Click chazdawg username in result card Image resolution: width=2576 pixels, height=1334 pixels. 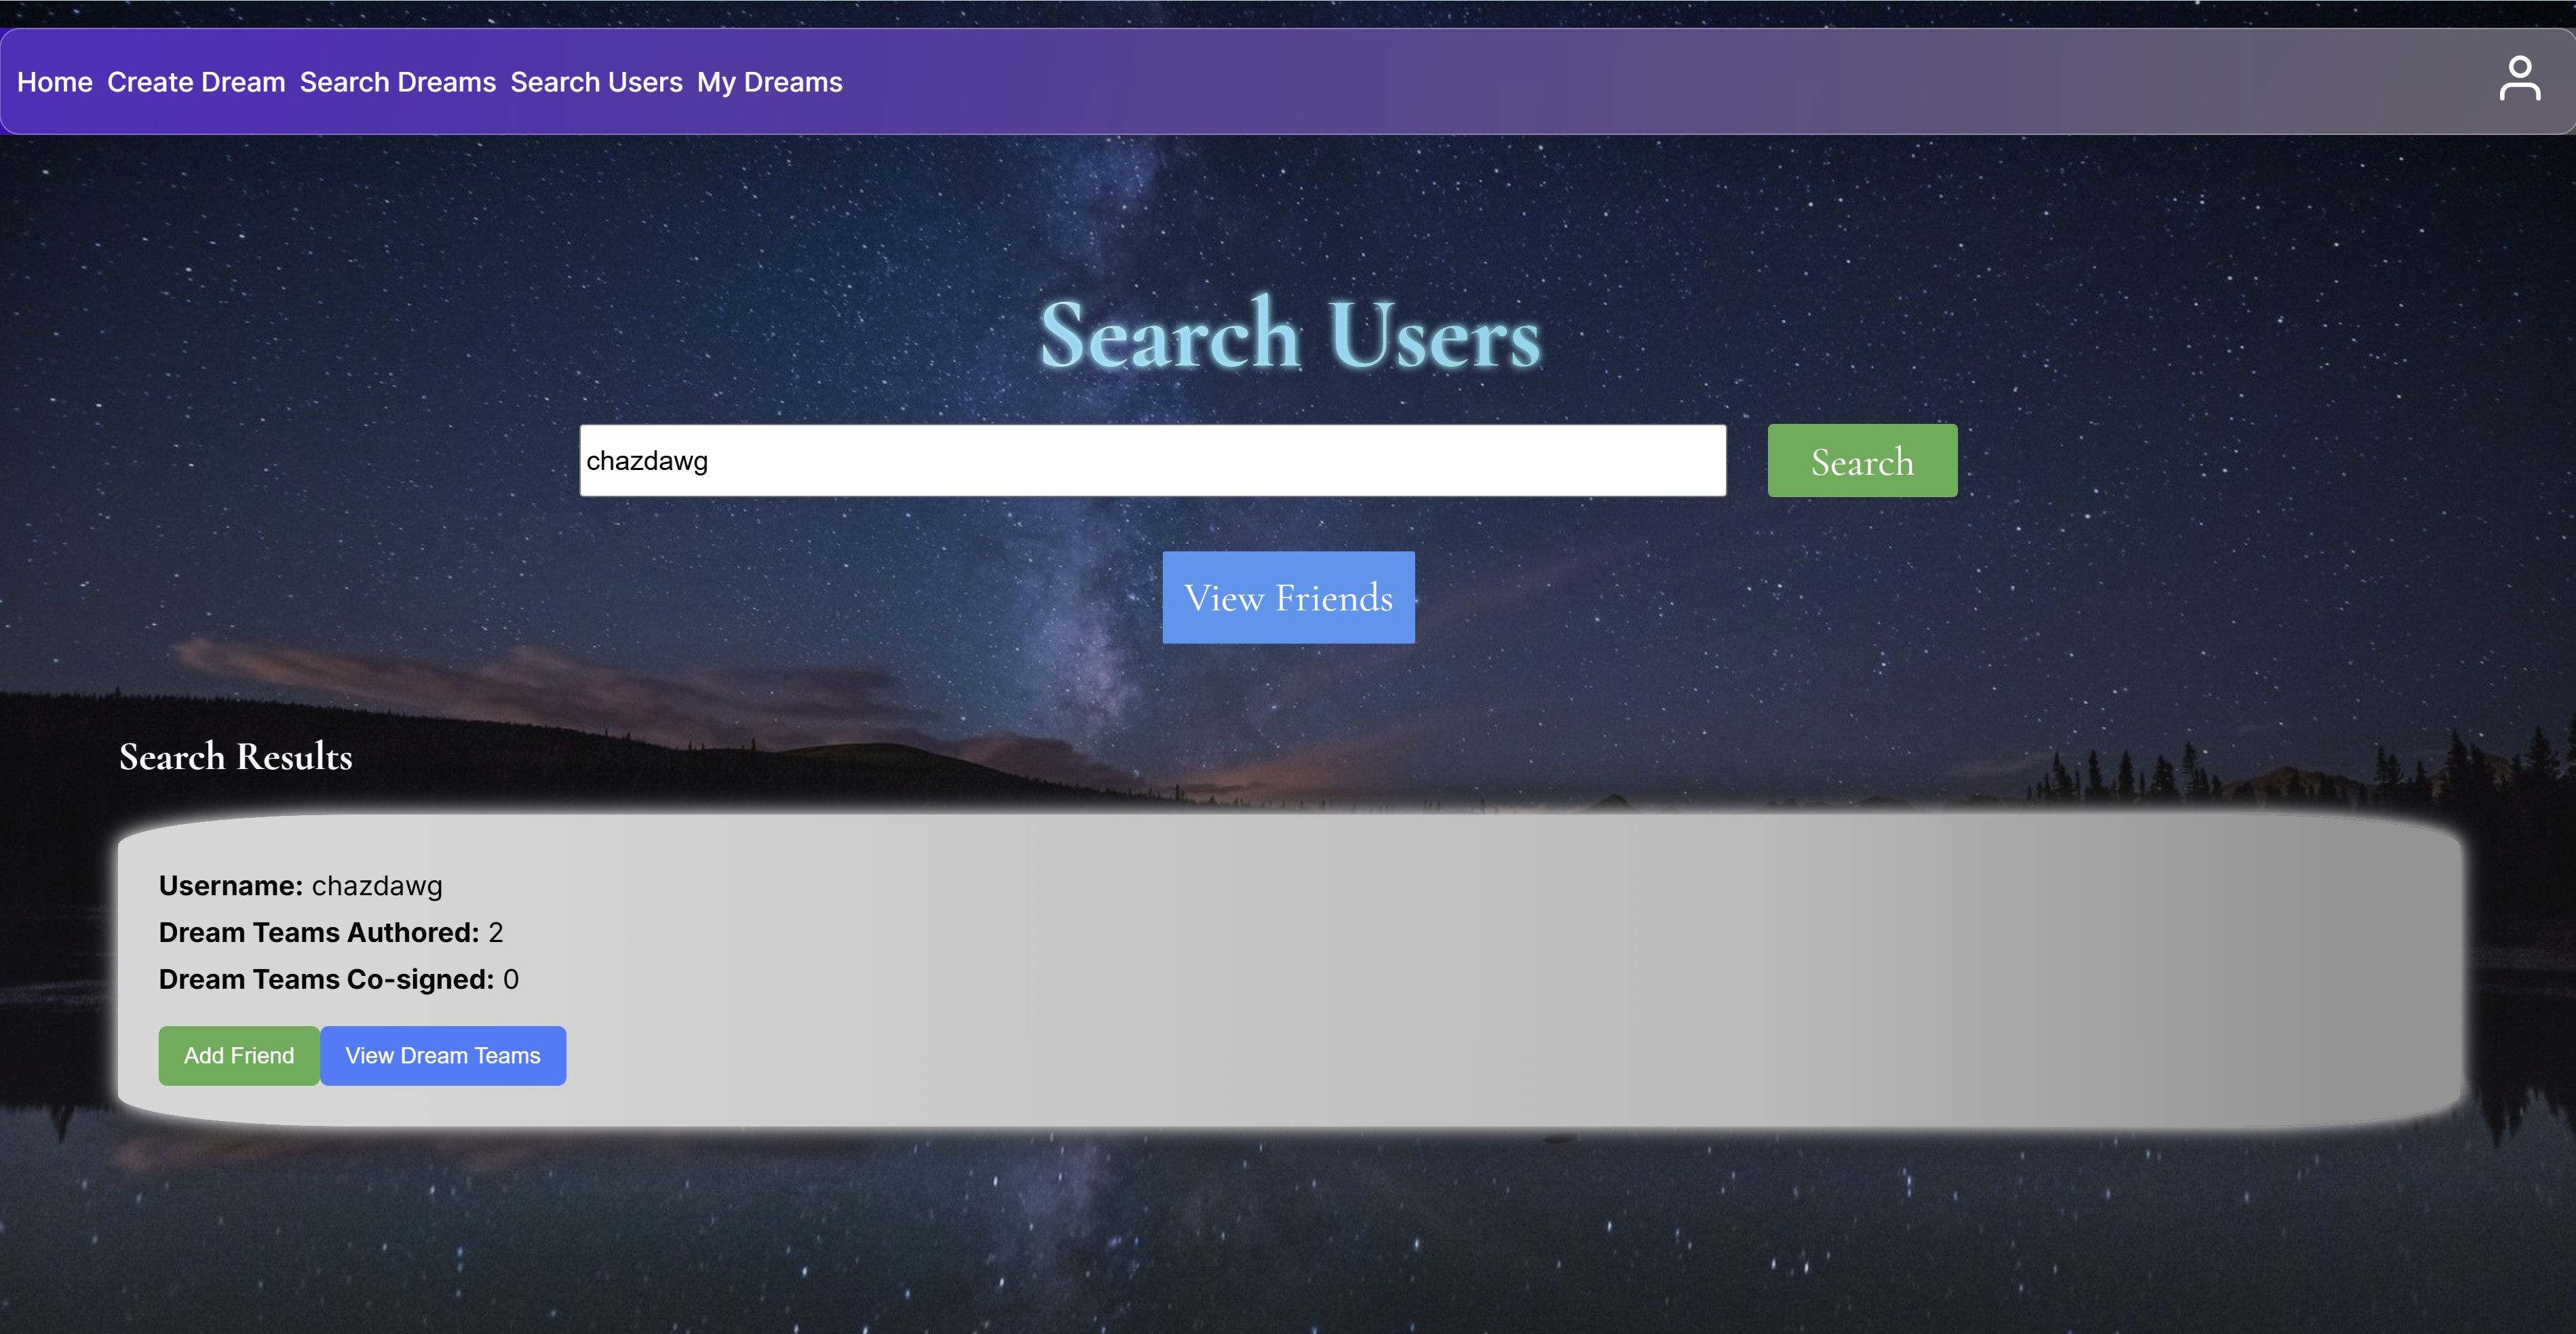click(377, 886)
